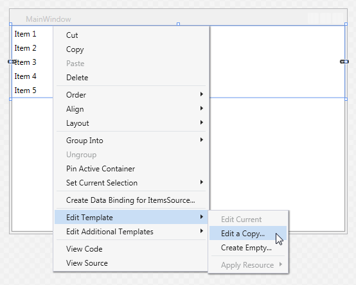Click the Paste menu entry
Image resolution: width=356 pixels, height=285 pixels.
[131, 64]
